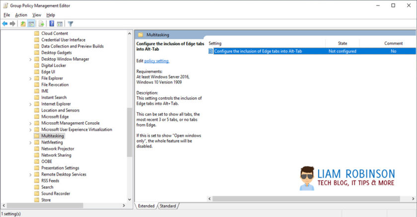Expand the Microsoft Management Console node
417x217 pixels.
pos(30,123)
